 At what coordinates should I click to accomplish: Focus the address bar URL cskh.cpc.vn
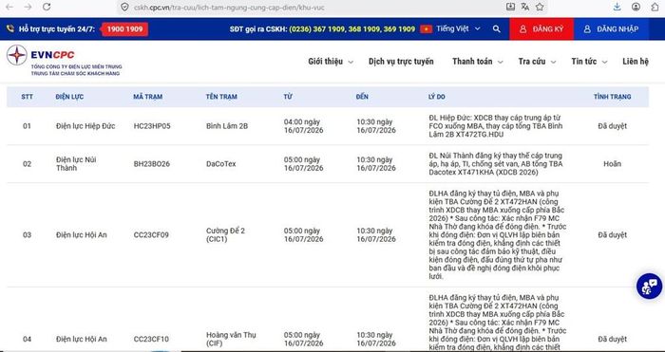tap(229, 8)
